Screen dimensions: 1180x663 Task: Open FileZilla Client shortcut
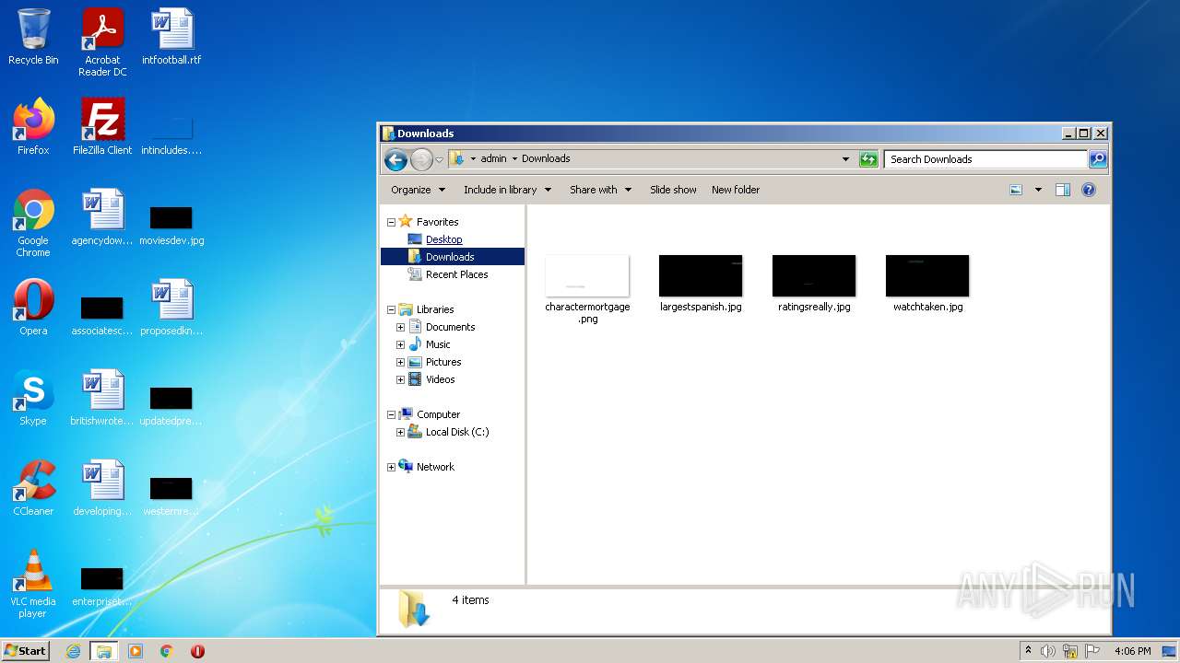(x=102, y=127)
